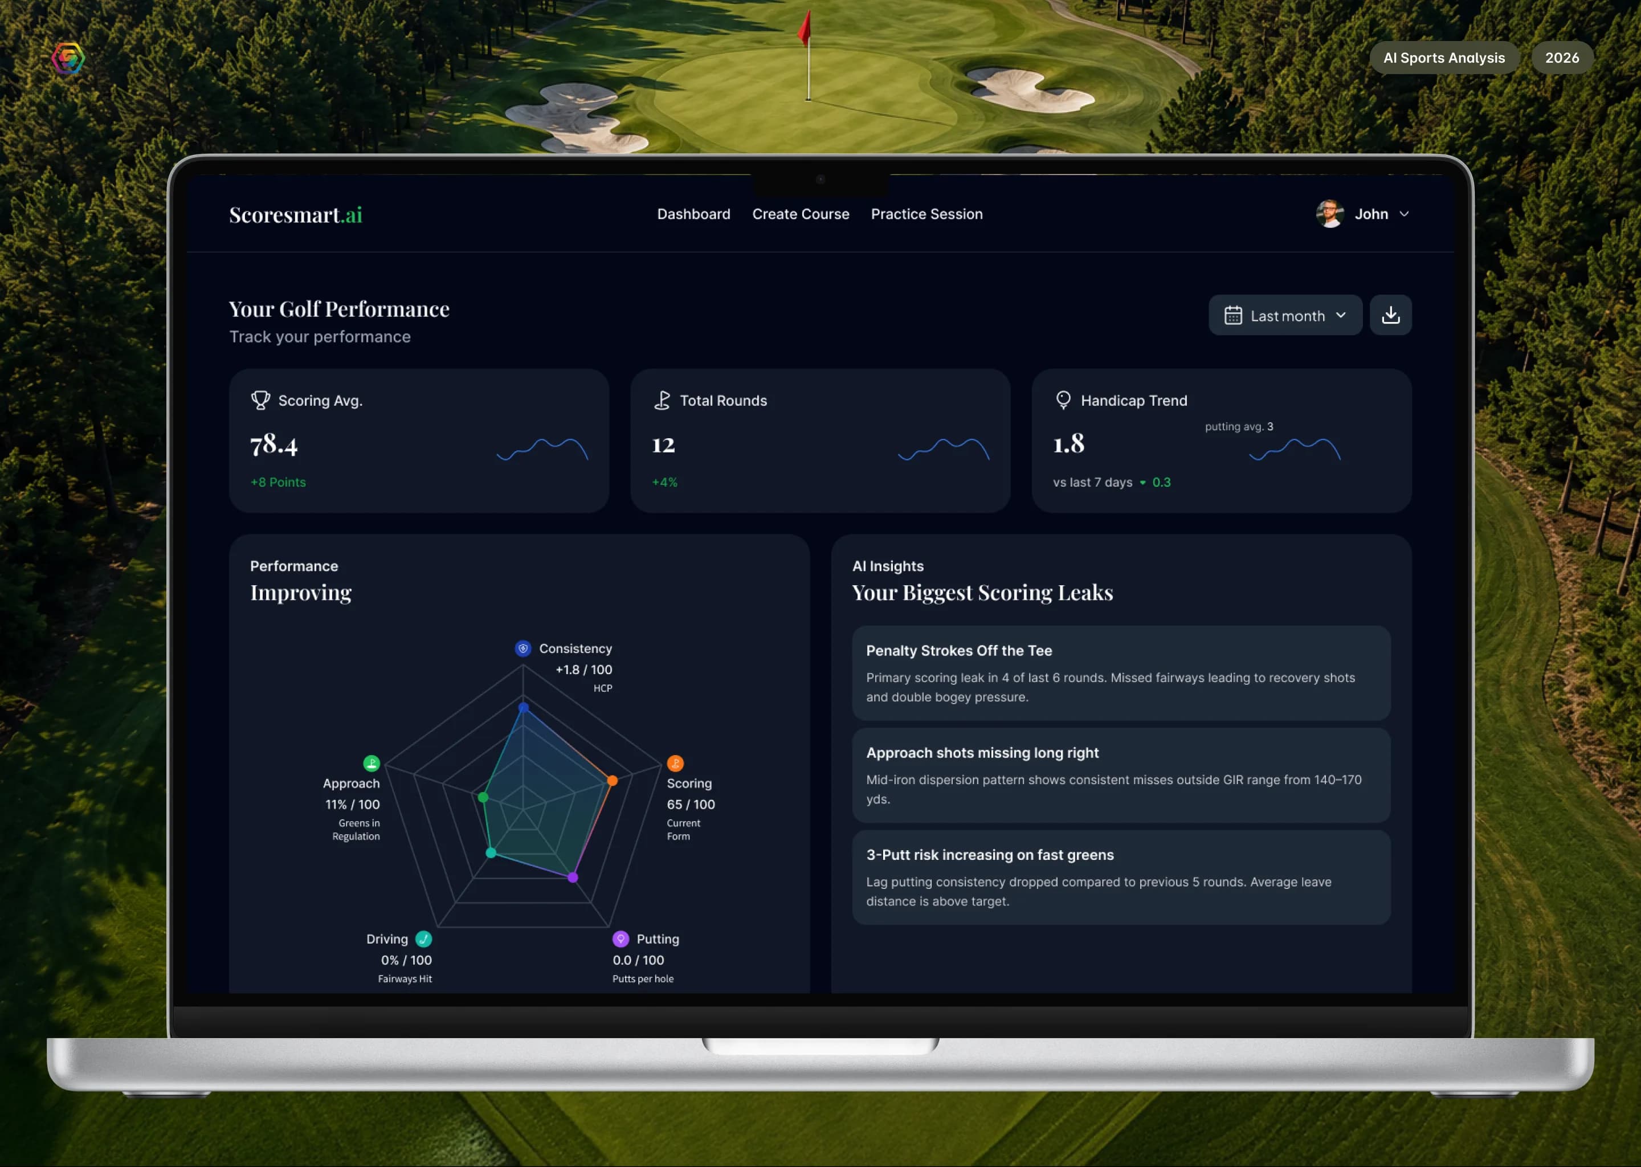Click the Total Rounds sparkline chart
The image size is (1641, 1167).
click(944, 449)
